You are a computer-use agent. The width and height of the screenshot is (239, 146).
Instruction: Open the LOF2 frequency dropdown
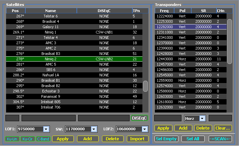click(x=144, y=129)
